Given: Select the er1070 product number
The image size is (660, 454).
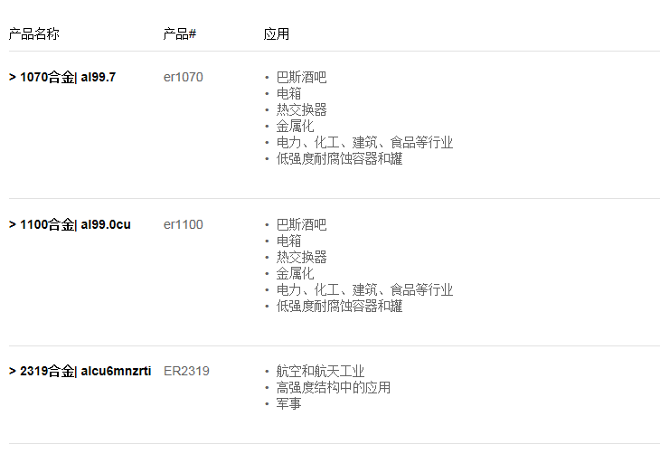Looking at the screenshot, I should 184,78.
